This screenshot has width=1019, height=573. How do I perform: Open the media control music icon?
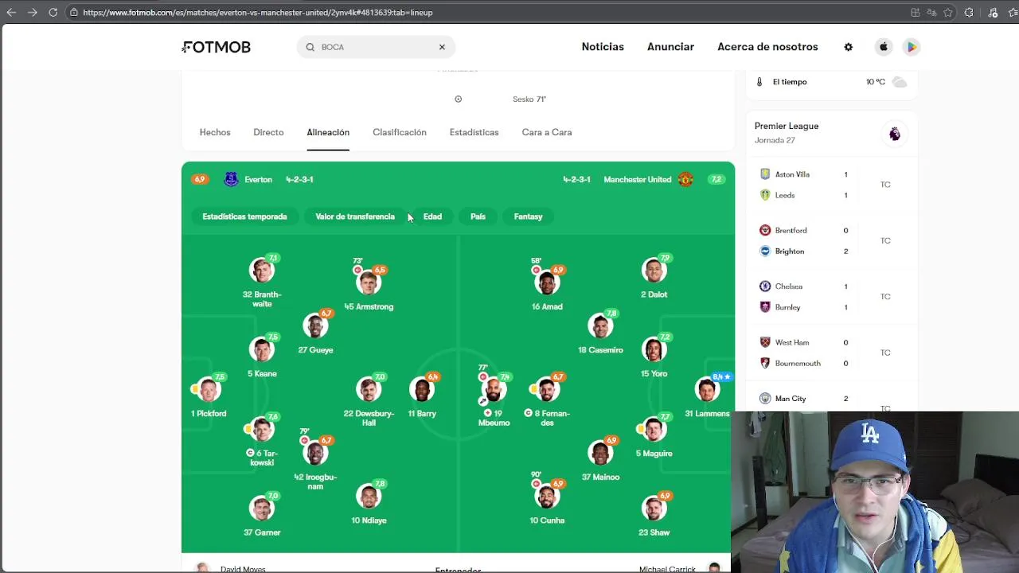click(993, 13)
